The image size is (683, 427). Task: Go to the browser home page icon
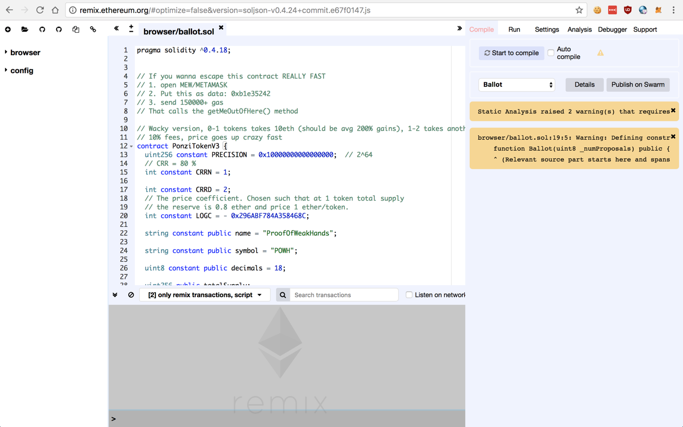coord(55,10)
